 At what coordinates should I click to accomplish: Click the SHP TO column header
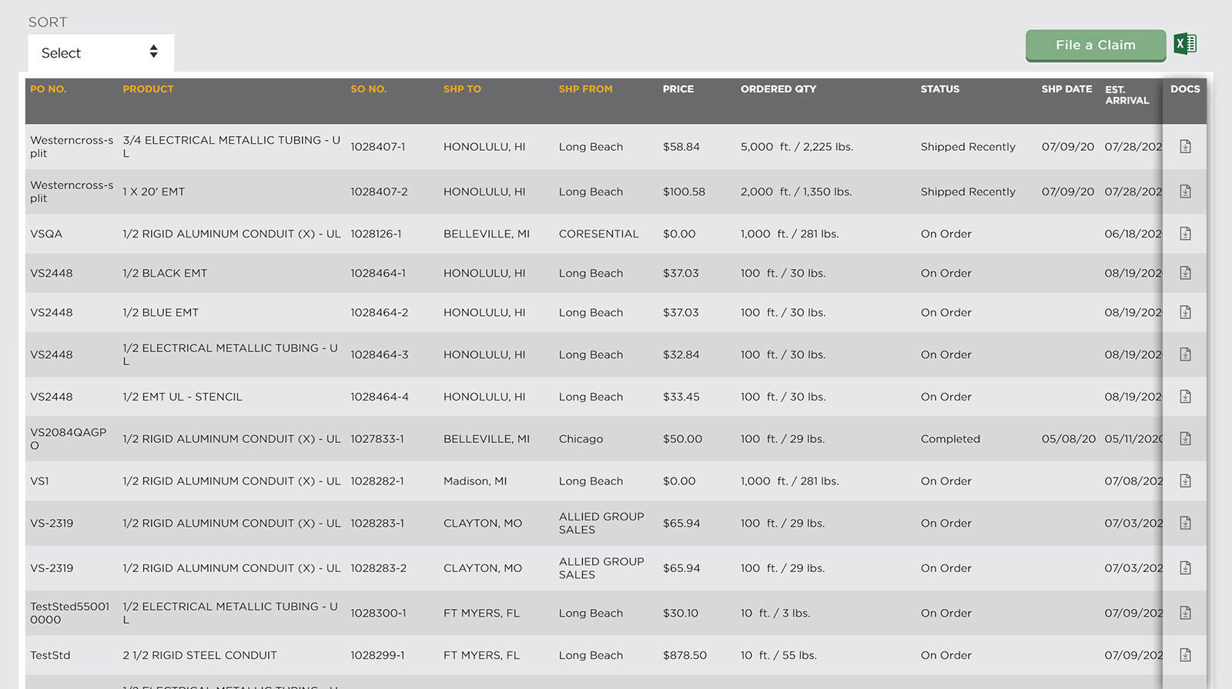(x=462, y=89)
